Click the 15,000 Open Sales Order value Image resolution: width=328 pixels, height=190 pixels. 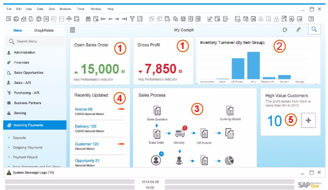coord(100,69)
